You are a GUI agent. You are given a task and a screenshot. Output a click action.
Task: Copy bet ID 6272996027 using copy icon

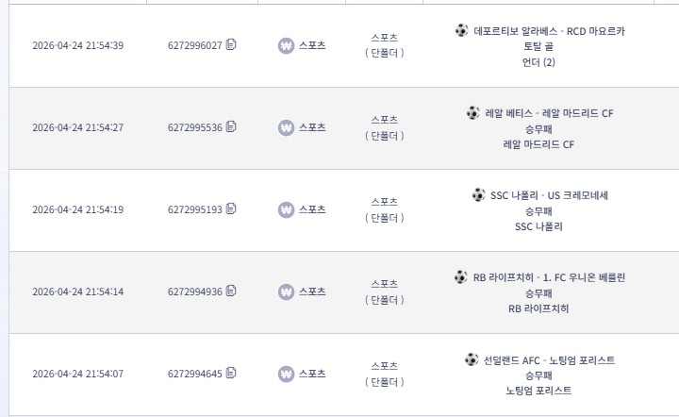231,44
